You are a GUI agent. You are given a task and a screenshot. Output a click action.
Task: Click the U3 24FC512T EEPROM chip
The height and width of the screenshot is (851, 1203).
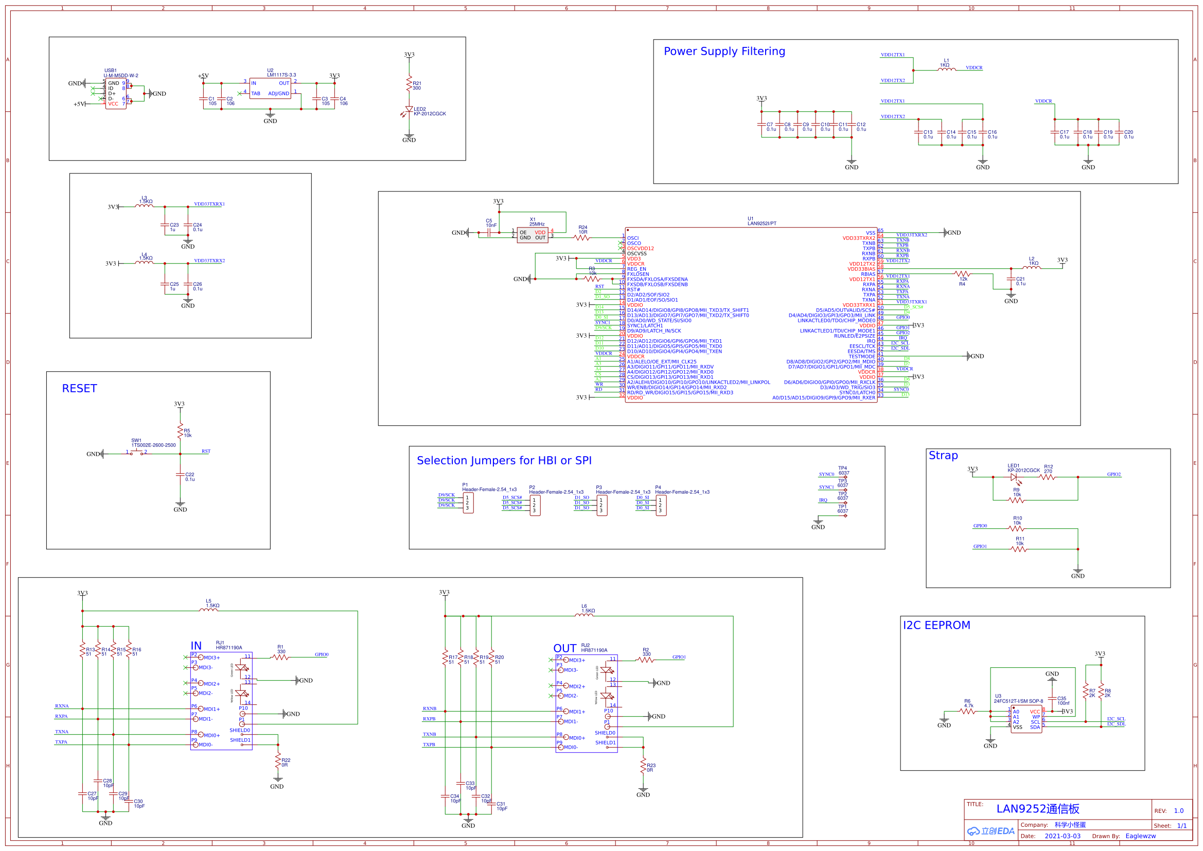click(1026, 719)
